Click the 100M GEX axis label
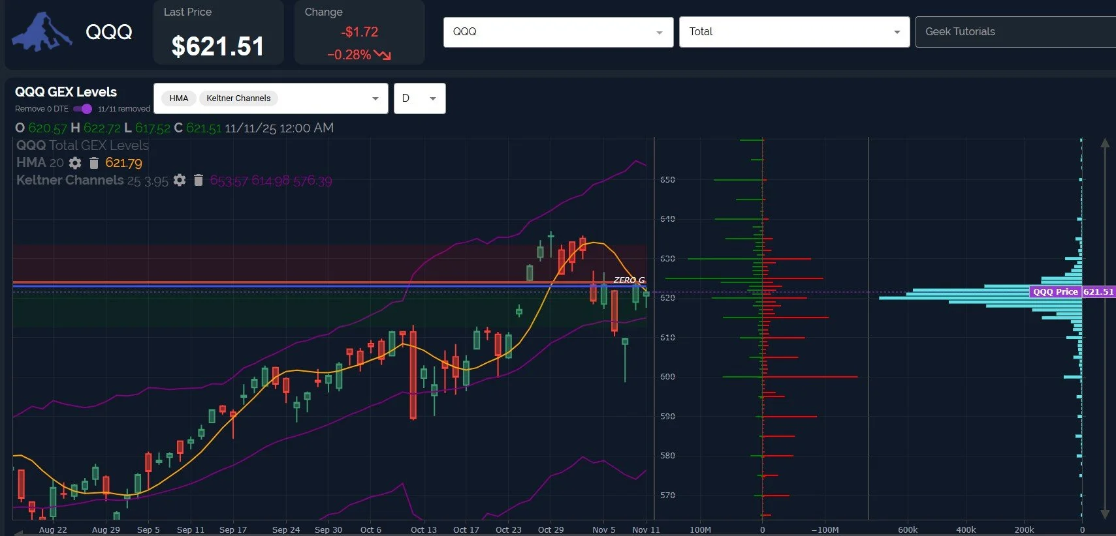The width and height of the screenshot is (1116, 536). (x=701, y=529)
